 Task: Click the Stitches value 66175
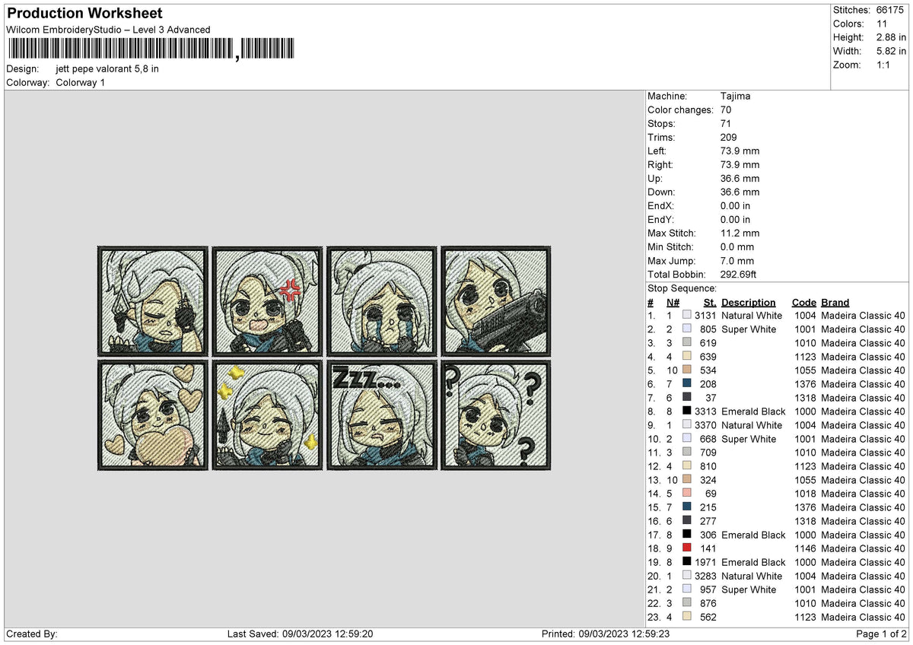[890, 10]
